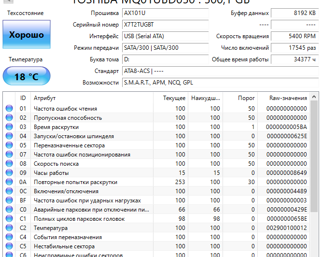Click the Серийный номер field

click(x=164, y=25)
